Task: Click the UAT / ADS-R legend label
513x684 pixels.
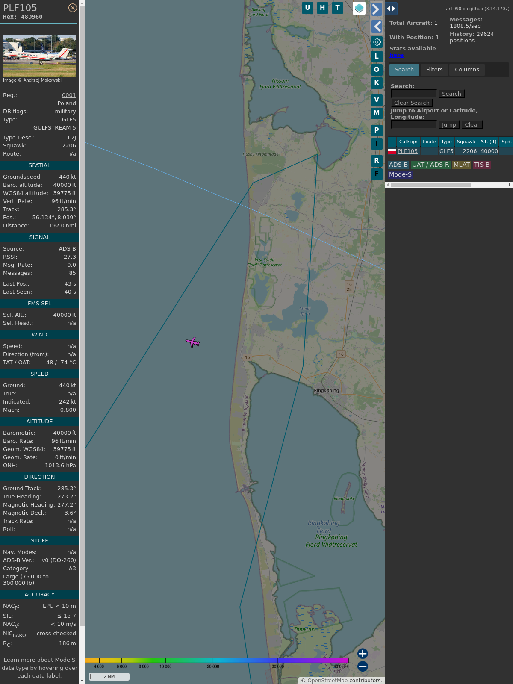Action: point(430,165)
